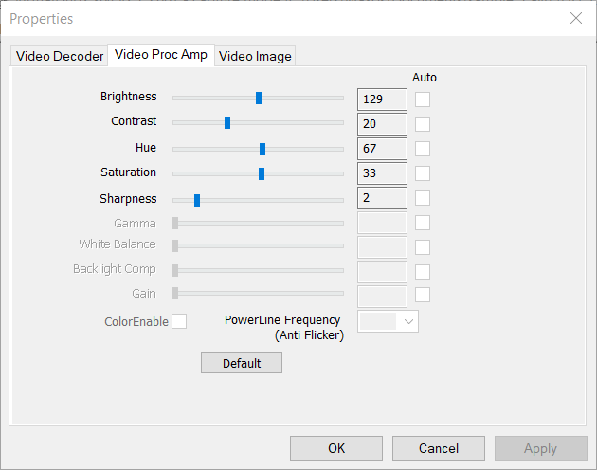Toggle Auto checkbox for Contrast

(x=423, y=123)
